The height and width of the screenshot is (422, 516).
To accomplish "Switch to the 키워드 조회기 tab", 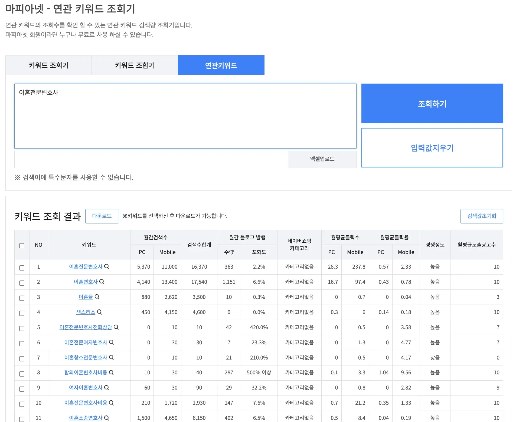I will pyautogui.click(x=49, y=65).
